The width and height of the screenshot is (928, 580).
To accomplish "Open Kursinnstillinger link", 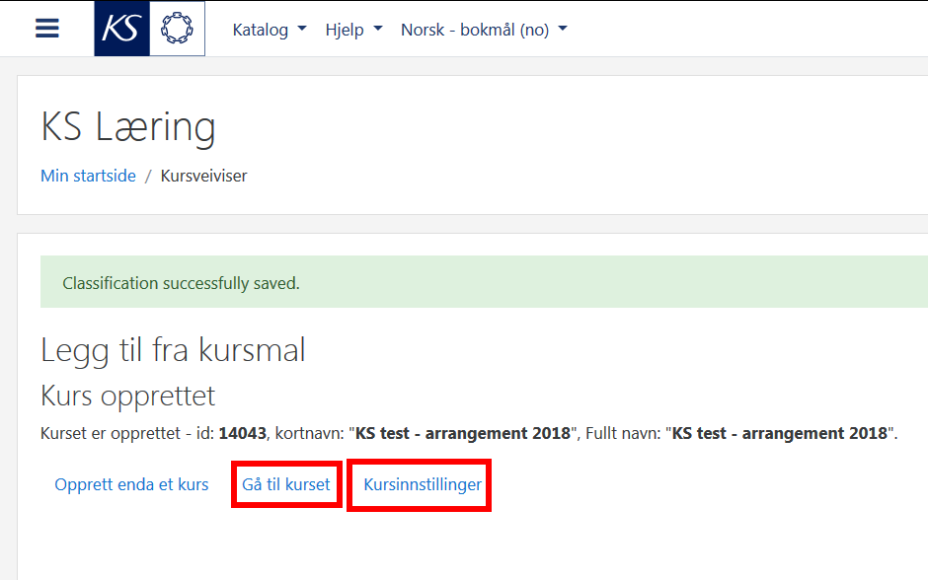I will point(423,484).
